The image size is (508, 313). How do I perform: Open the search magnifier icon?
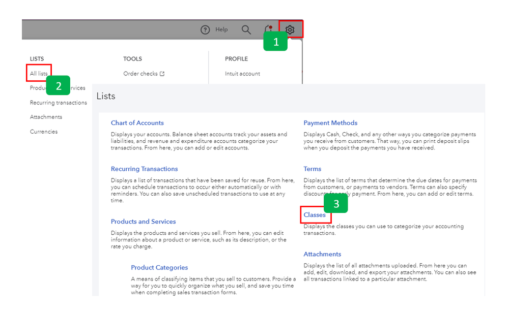246,30
